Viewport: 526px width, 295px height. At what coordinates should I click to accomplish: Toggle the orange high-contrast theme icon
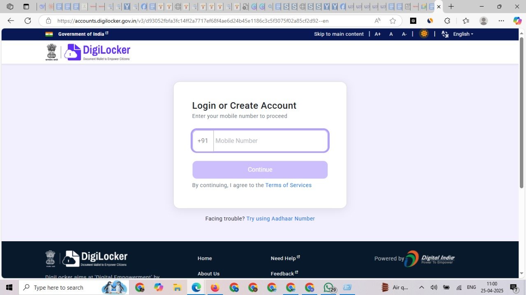(x=424, y=34)
